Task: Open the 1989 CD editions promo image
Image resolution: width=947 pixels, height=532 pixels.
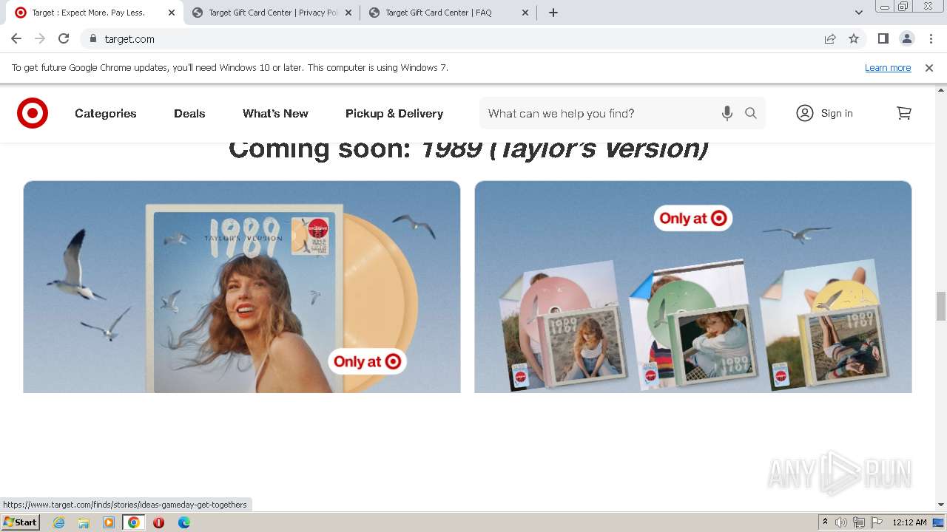Action: coord(693,287)
